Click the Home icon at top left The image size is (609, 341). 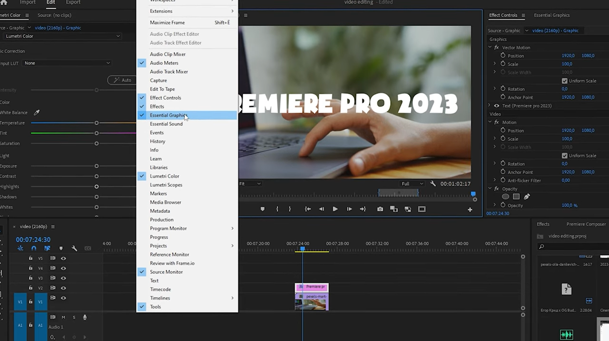click(4, 2)
